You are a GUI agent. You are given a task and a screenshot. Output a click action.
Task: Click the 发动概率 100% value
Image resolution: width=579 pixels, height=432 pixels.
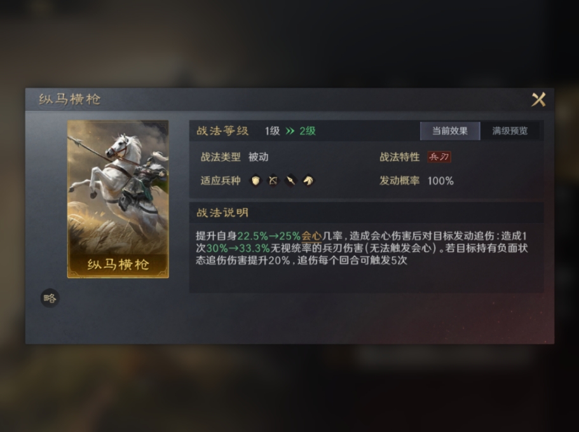(440, 181)
